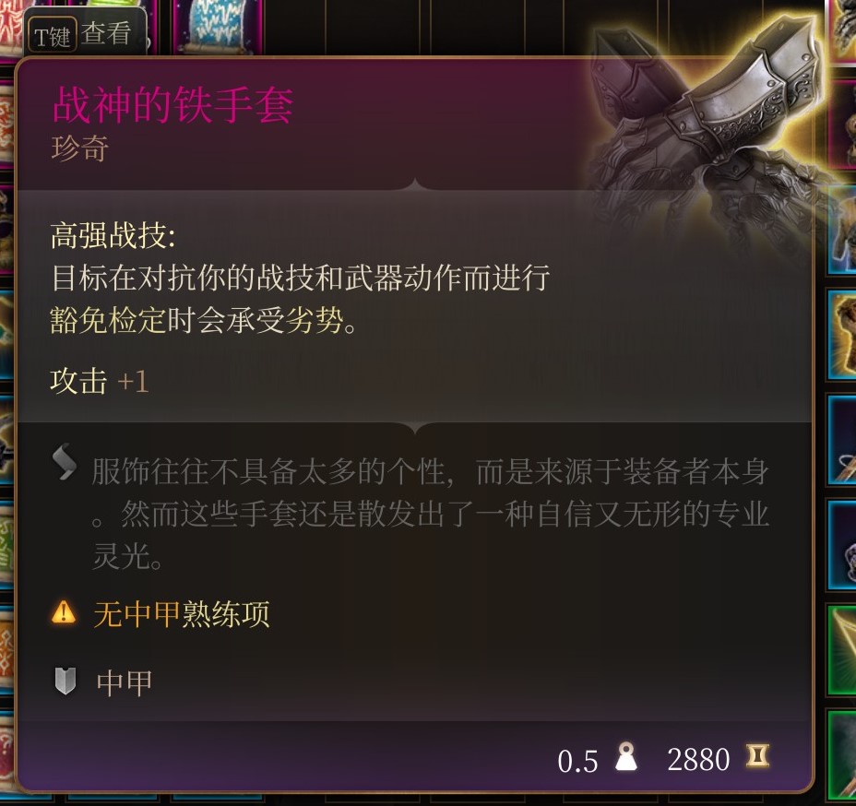Click the 攻击 +1 bonus line
The width and height of the screenshot is (856, 806).
[x=100, y=381]
